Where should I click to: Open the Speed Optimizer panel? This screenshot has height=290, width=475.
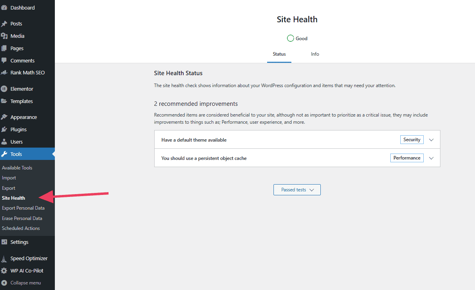coord(27,258)
